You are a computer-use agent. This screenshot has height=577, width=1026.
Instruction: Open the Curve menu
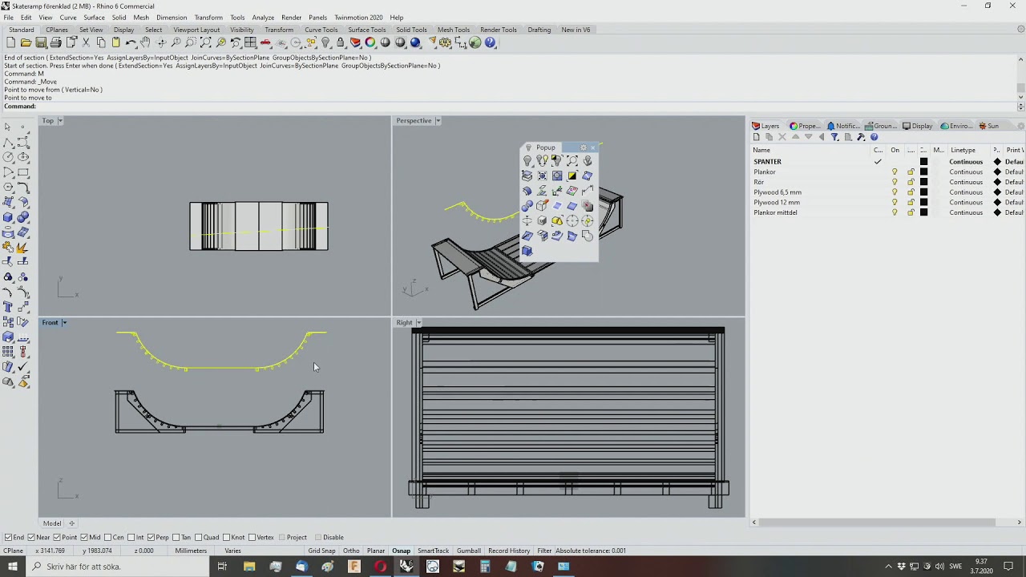click(68, 18)
